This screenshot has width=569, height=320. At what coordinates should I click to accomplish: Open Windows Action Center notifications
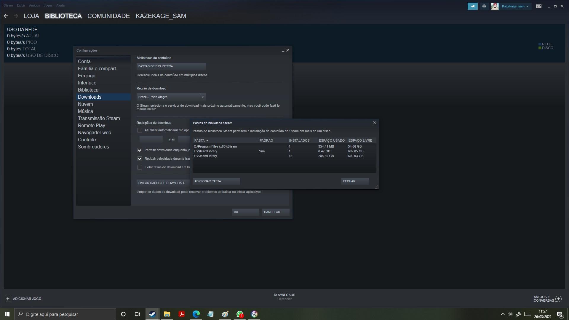click(x=560, y=314)
